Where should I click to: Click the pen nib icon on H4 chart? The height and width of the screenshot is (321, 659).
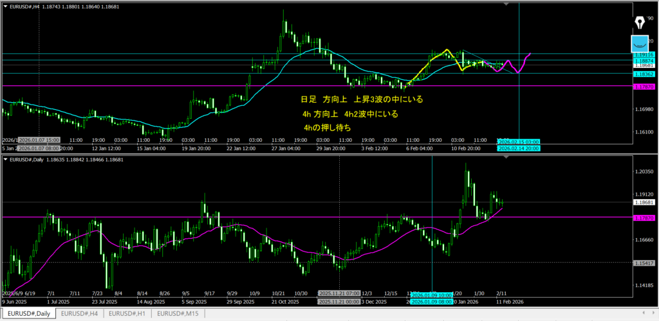point(640,22)
